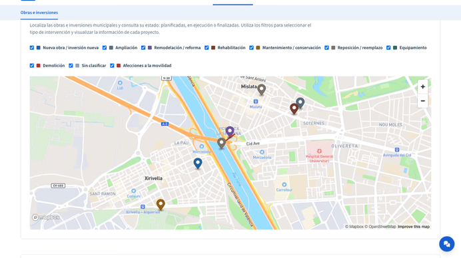Image resolution: width=461 pixels, height=258 pixels.
Task: Click the Carrefour store icon on map
Action: (284, 185)
